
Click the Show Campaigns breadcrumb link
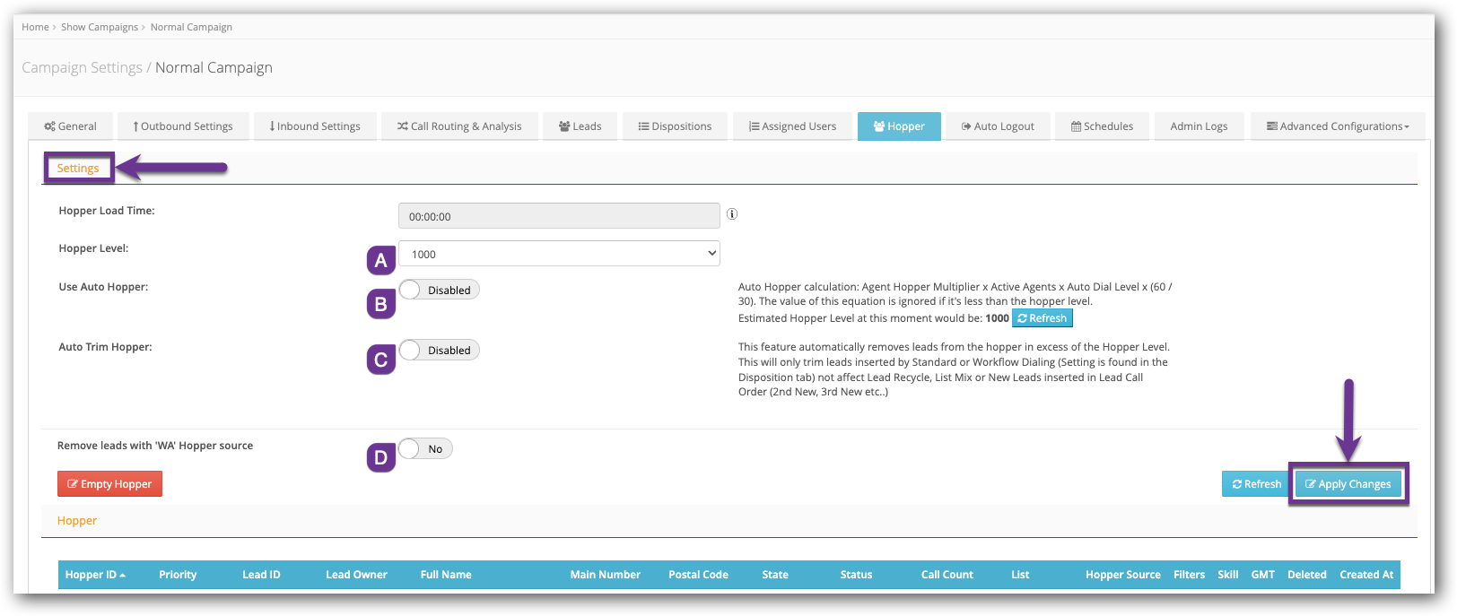100,27
